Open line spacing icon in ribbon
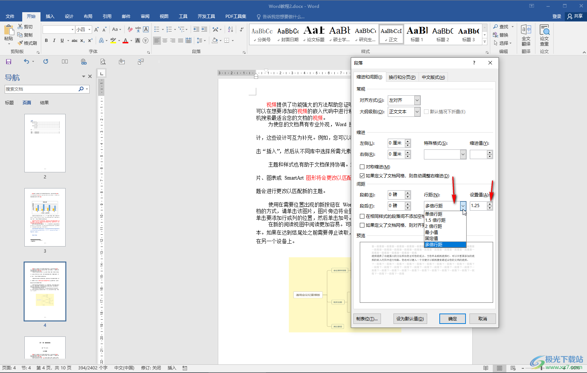Screen dimensions: 587x373 coord(200,40)
